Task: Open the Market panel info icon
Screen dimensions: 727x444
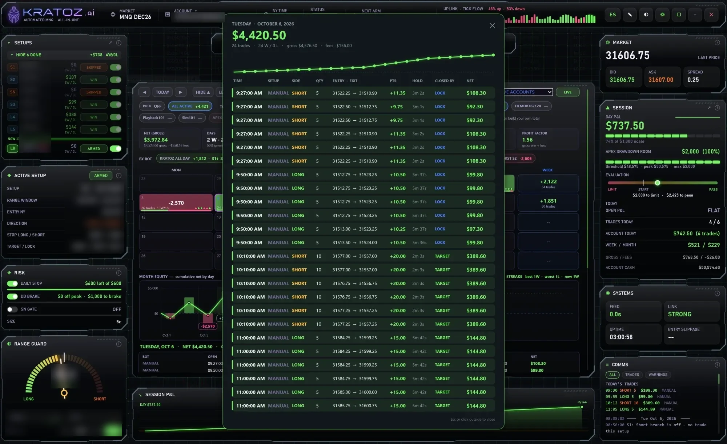Action: pyautogui.click(x=717, y=43)
